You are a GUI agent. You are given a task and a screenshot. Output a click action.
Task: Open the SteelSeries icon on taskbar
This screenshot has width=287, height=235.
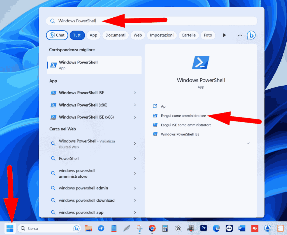(x=178, y=228)
